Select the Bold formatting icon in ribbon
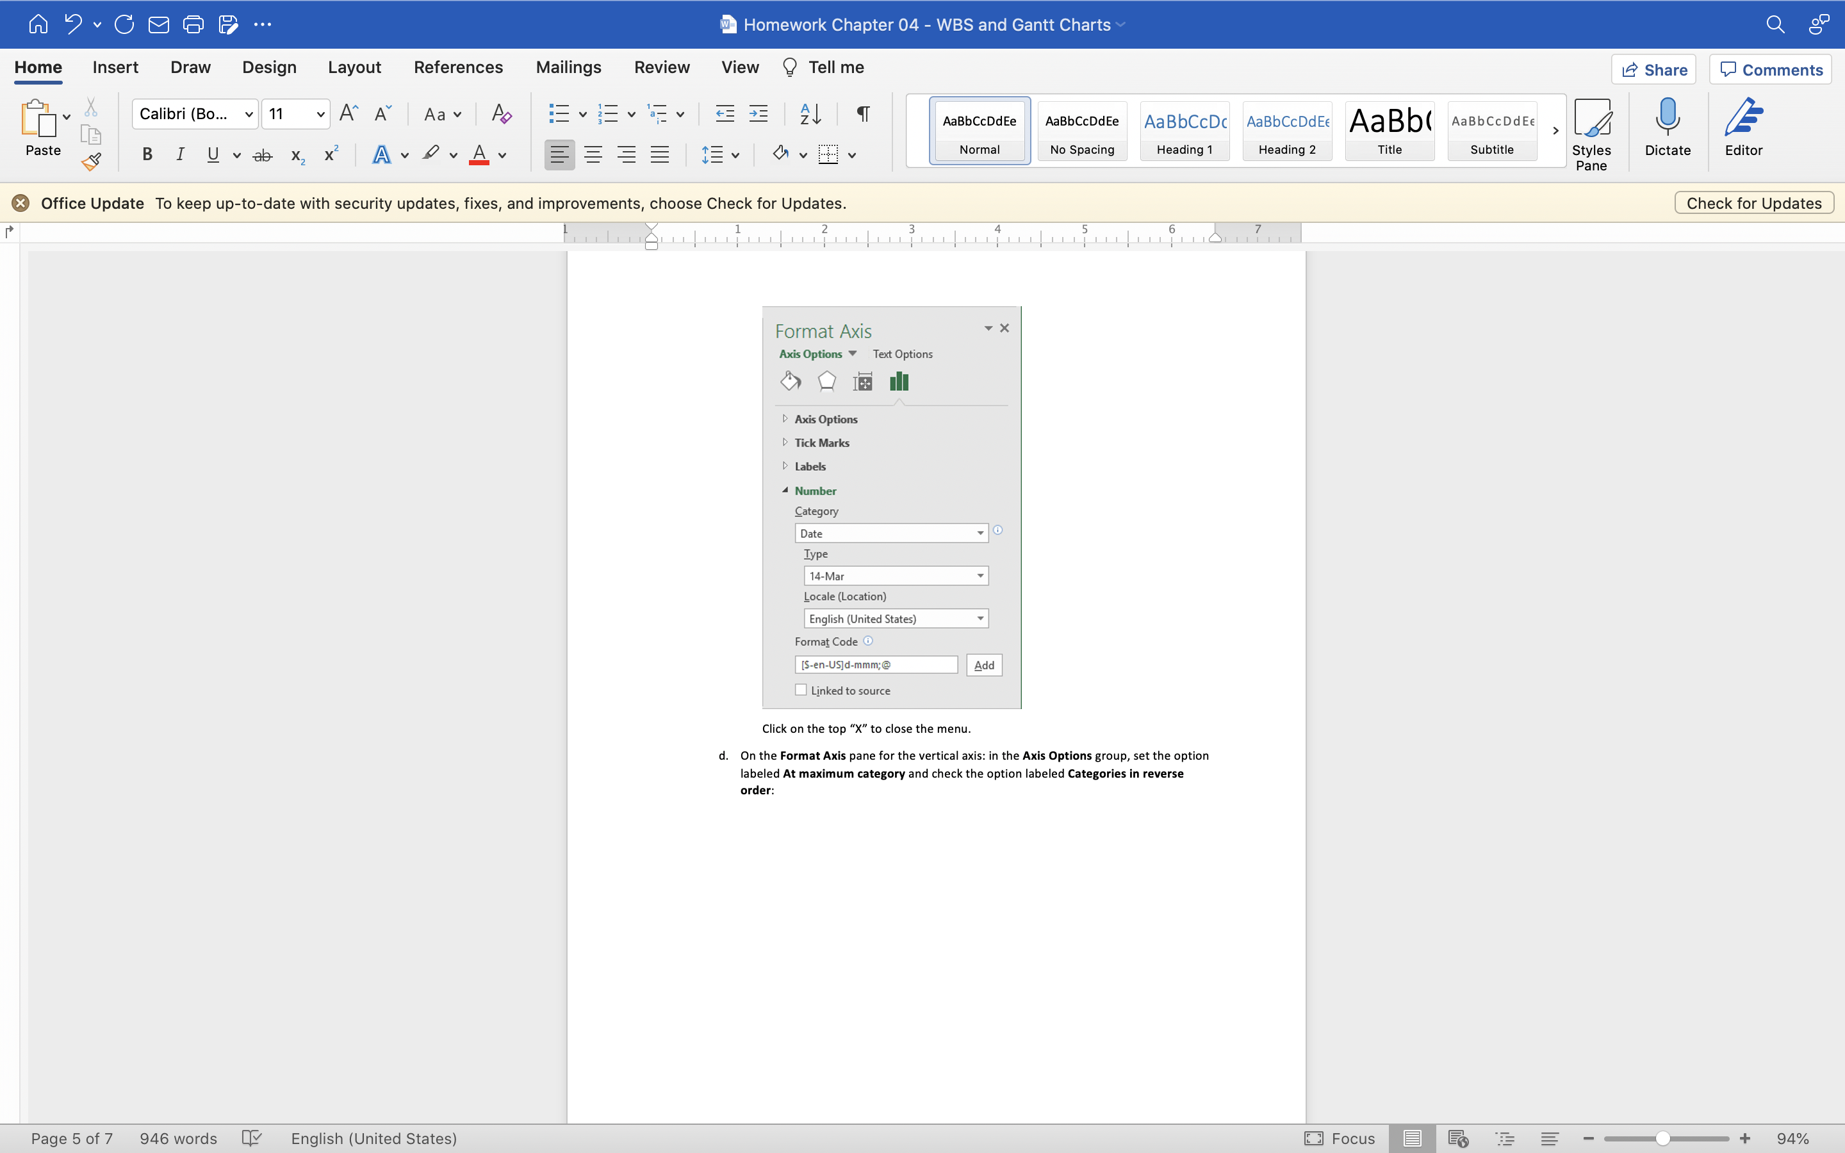This screenshot has width=1845, height=1153. [x=146, y=156]
